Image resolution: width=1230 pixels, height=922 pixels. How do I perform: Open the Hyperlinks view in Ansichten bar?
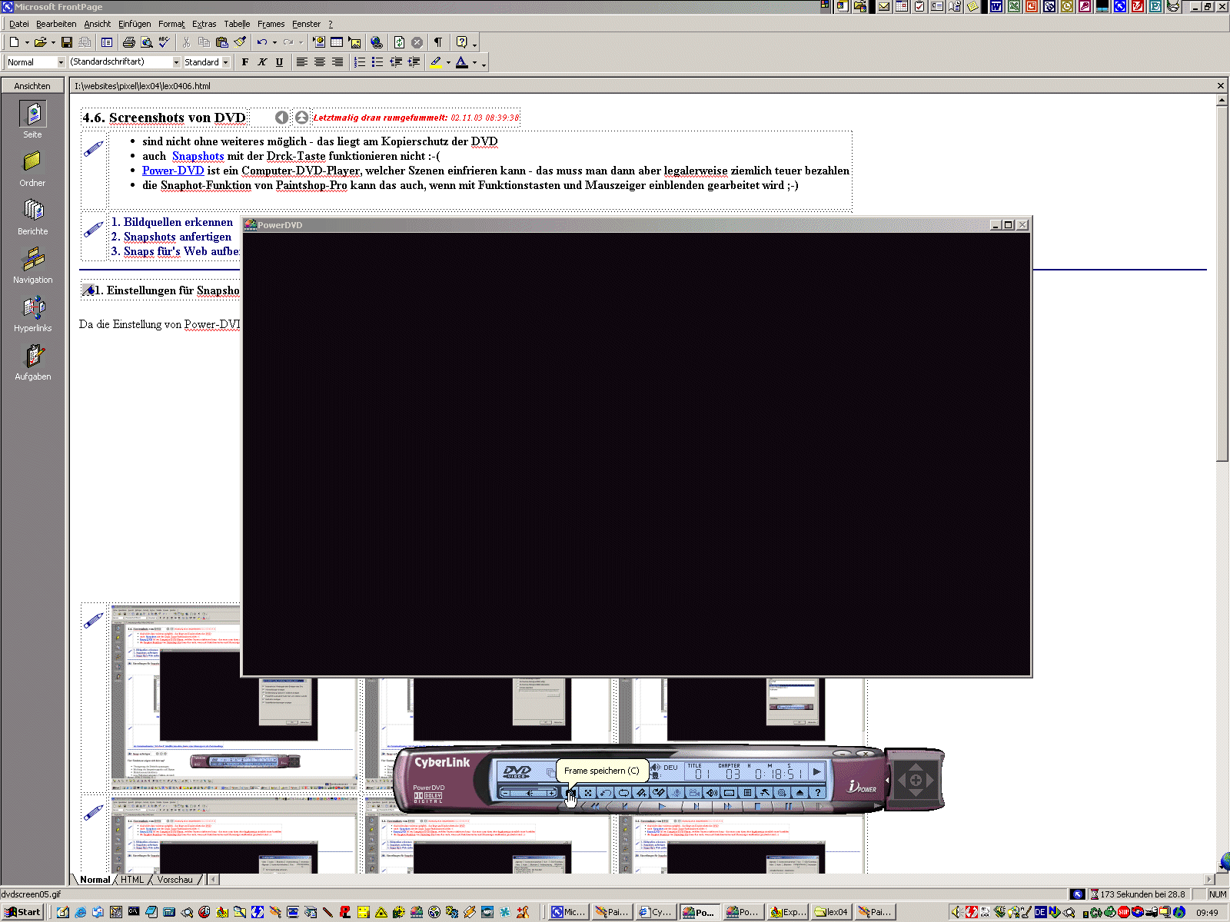32,313
